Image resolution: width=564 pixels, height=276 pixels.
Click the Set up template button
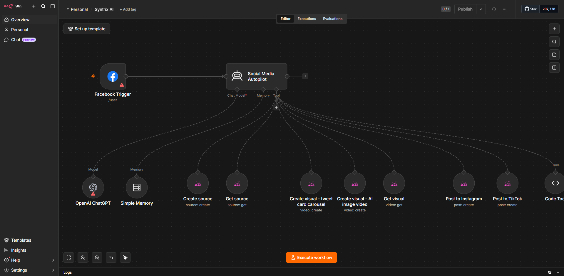pos(87,29)
